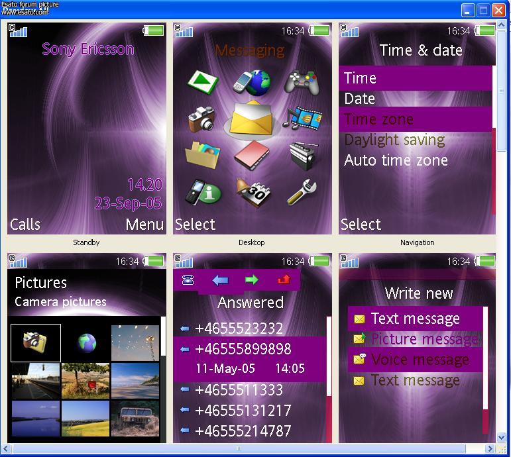Select the blue left arrow answered calls tab

pos(220,280)
